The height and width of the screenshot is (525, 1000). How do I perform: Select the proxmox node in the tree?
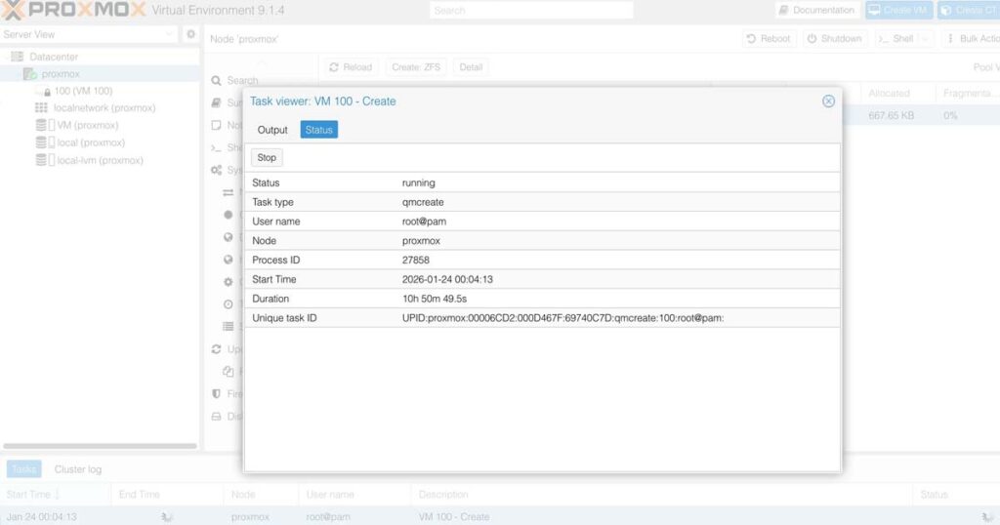[x=61, y=74]
